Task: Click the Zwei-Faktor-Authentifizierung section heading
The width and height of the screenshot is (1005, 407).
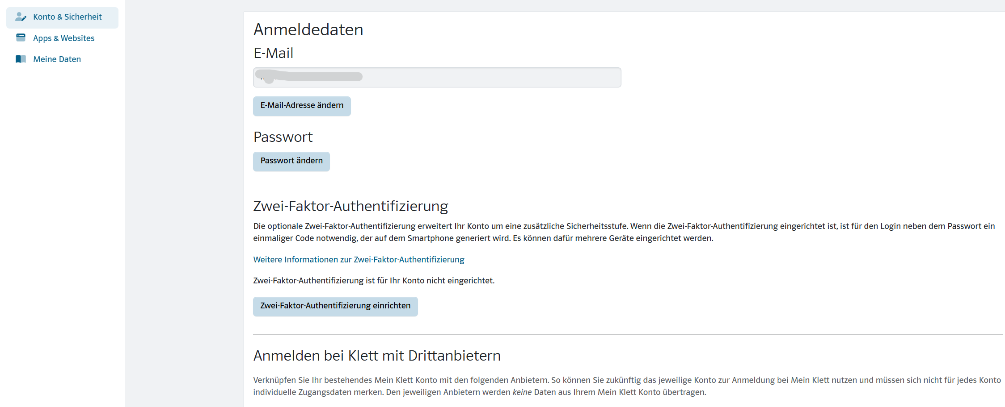Action: tap(350, 206)
